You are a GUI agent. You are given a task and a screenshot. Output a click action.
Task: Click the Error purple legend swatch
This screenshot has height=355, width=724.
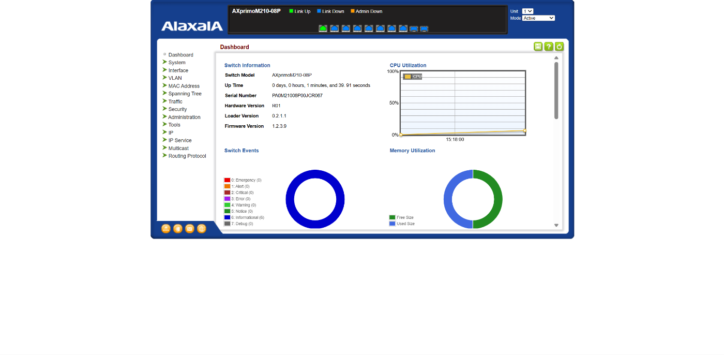point(227,199)
